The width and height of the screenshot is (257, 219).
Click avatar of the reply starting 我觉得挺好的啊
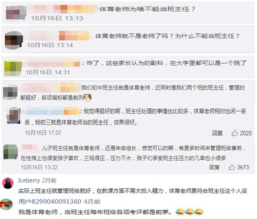14,115
